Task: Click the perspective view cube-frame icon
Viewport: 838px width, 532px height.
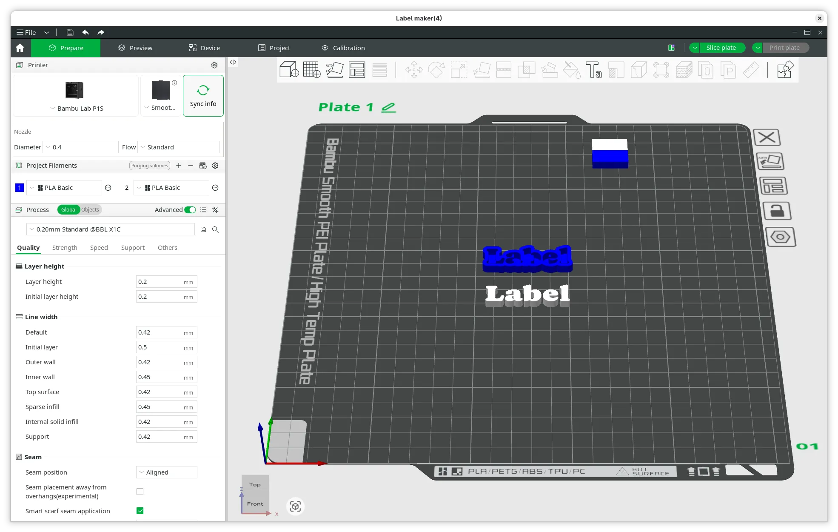Action: click(295, 506)
